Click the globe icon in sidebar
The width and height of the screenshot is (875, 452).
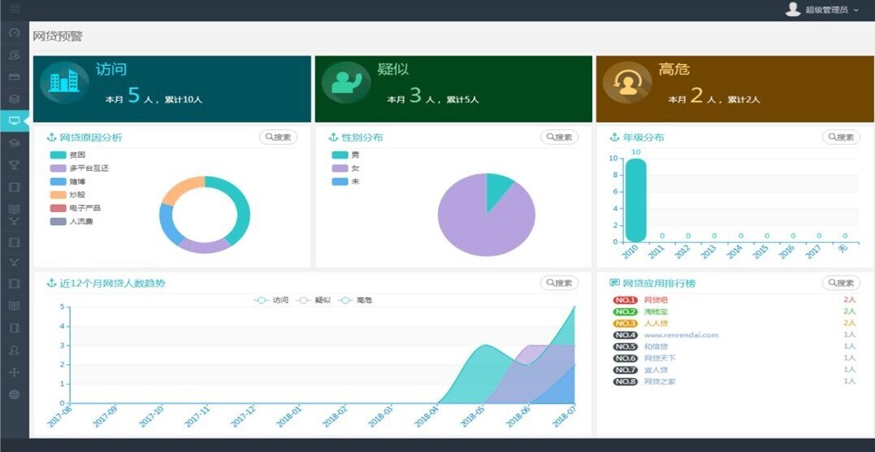click(x=14, y=394)
